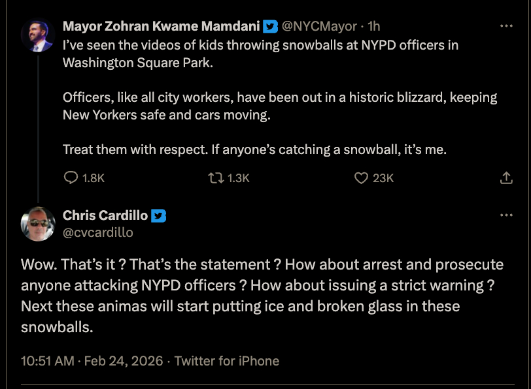Open Chris Cardillo's avatar photo
The image size is (531, 389).
[x=38, y=224]
